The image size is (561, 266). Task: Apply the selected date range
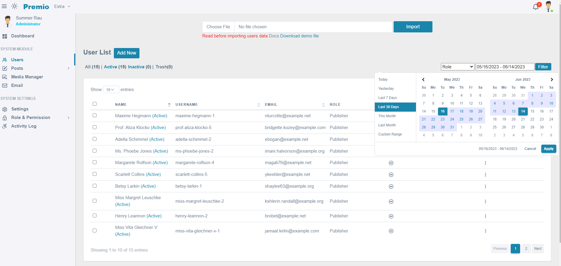[548, 149]
